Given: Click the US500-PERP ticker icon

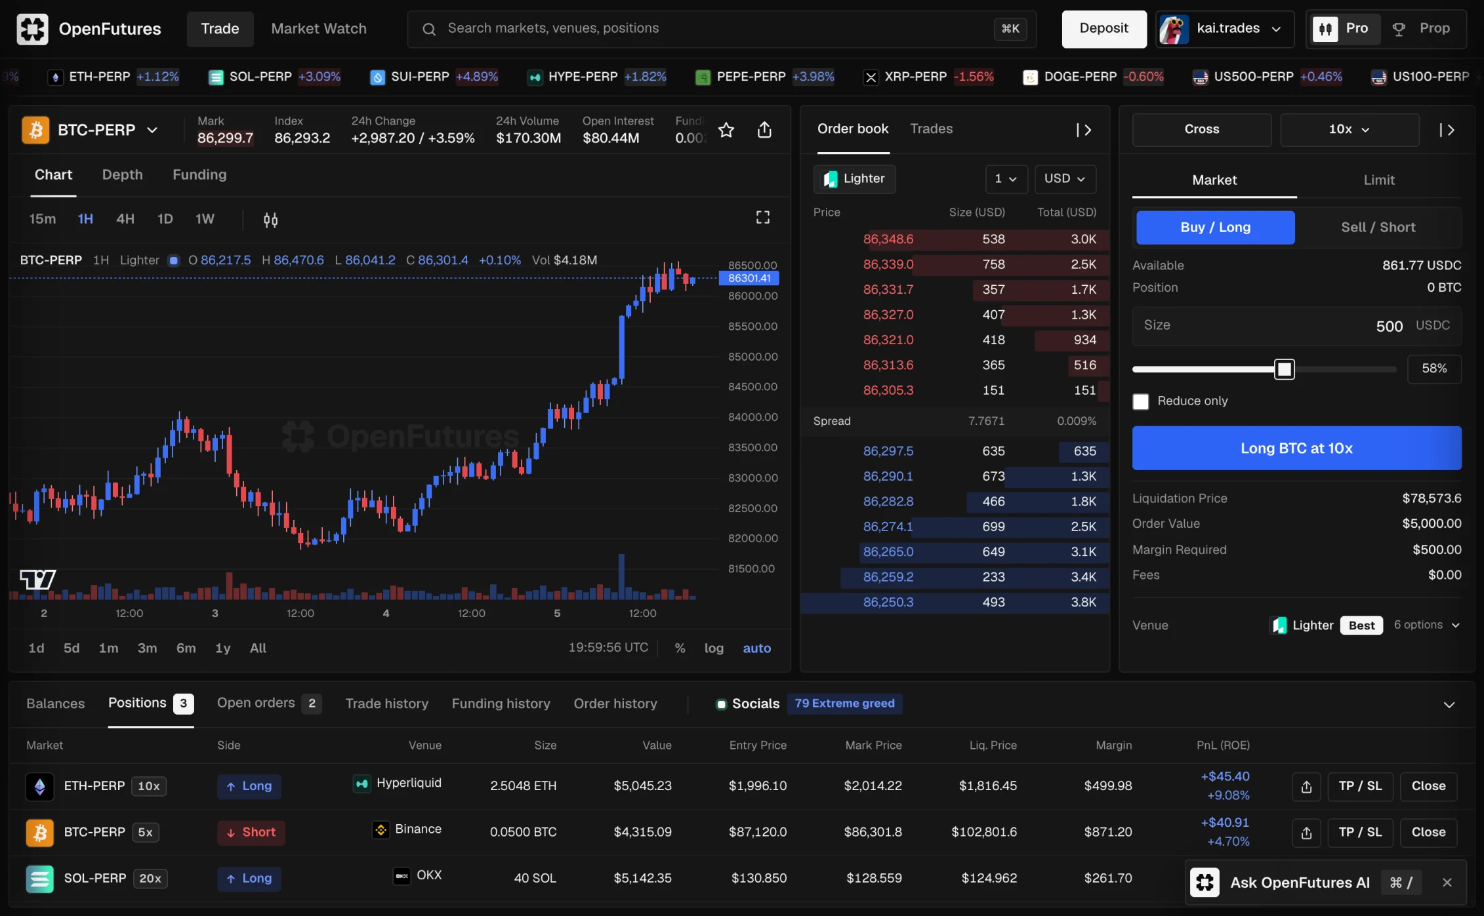Looking at the screenshot, I should 1200,77.
